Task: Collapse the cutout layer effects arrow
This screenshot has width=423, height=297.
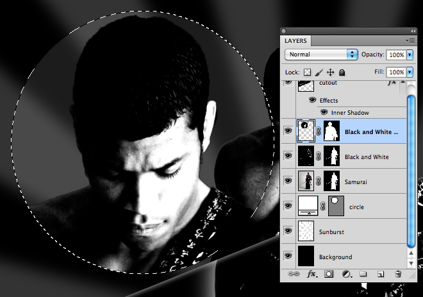Action: click(x=402, y=82)
